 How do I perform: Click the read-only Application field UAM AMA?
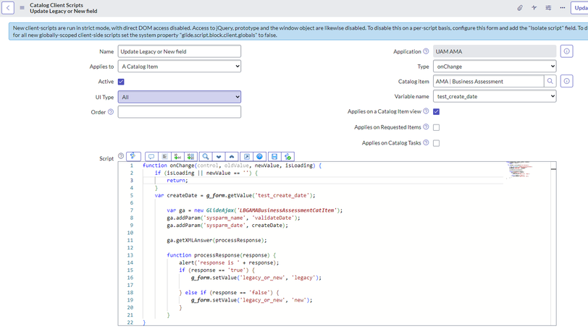pyautogui.click(x=495, y=51)
